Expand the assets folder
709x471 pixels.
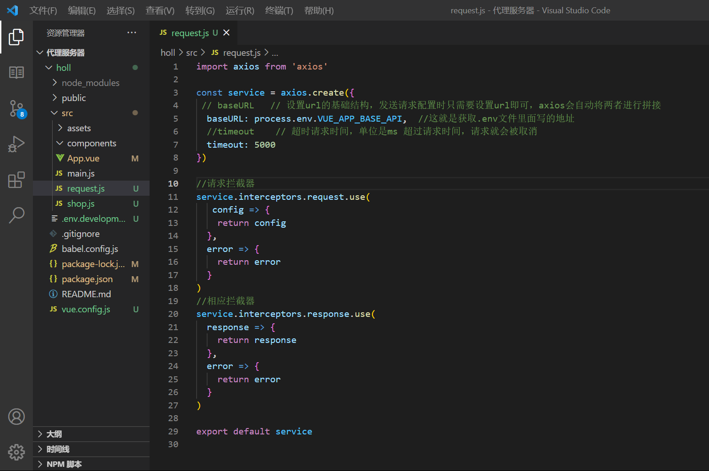click(60, 128)
